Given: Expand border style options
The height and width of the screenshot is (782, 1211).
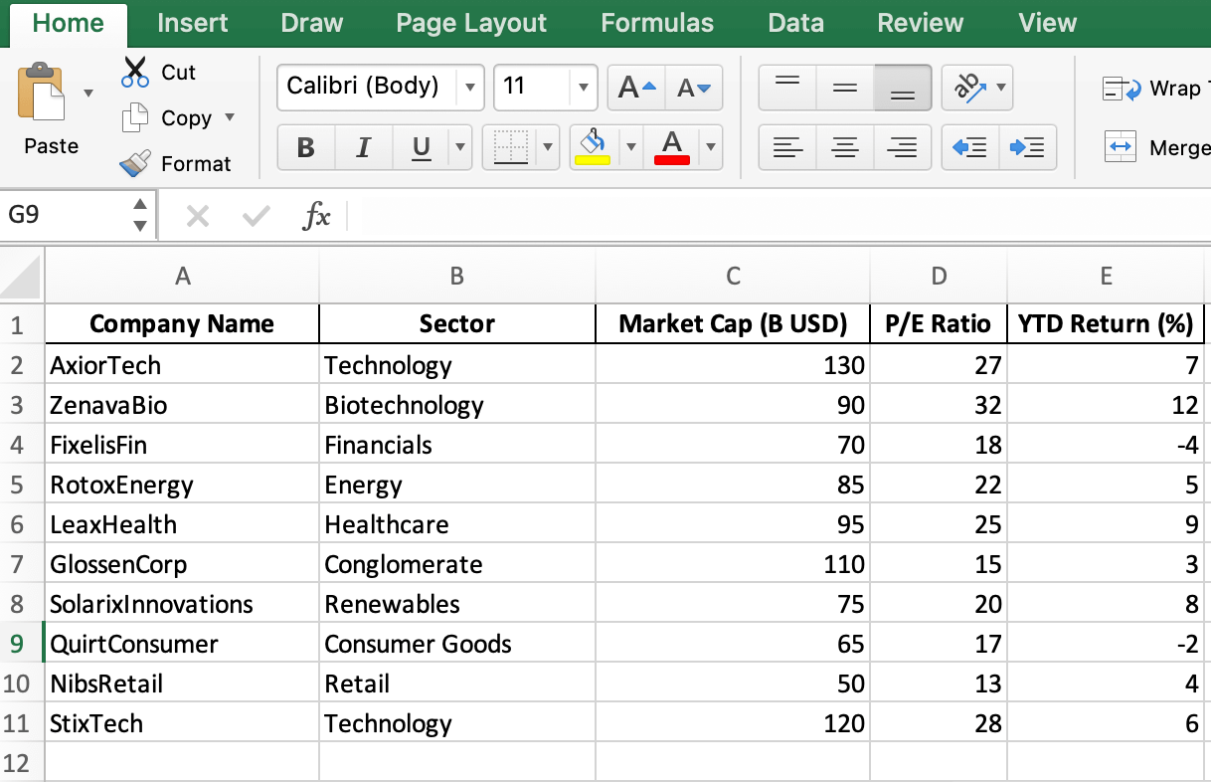Looking at the screenshot, I should (548, 148).
